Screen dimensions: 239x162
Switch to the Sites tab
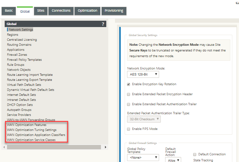coord(41,11)
